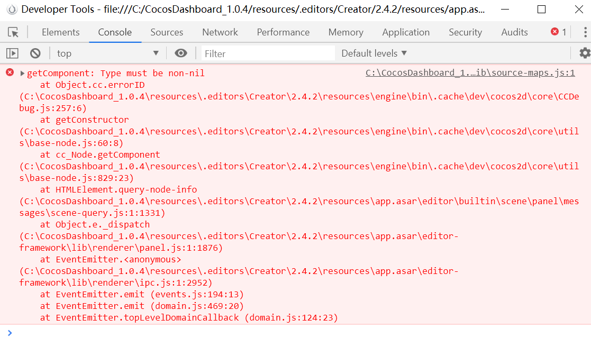This screenshot has width=591, height=356.
Task: Click the 'at Object.e._dispatch' stack line
Action: [95, 224]
